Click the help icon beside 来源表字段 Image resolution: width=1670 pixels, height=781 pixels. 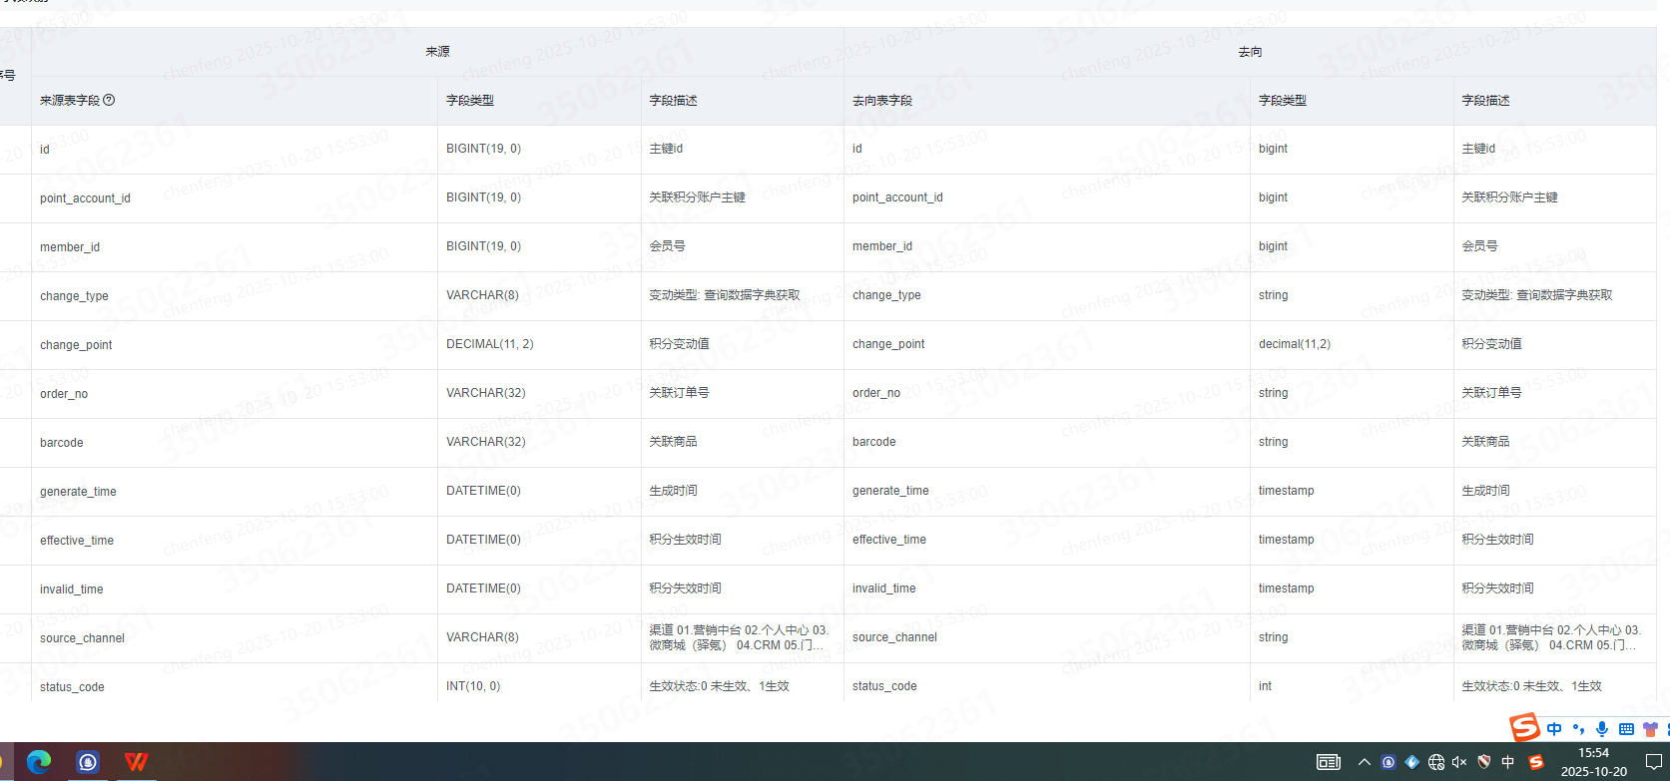coord(110,100)
